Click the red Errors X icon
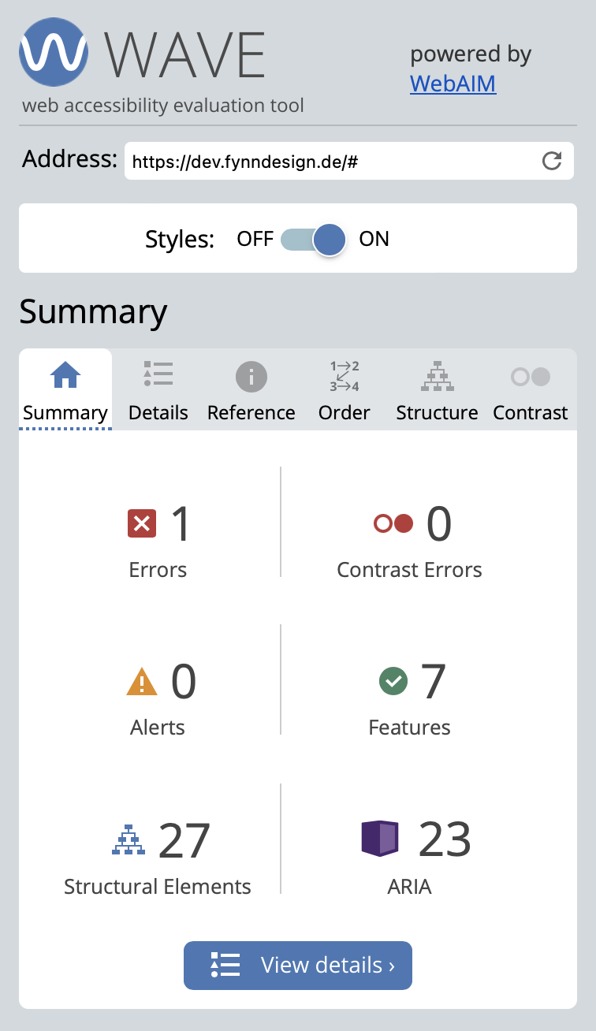Screen dimensions: 596x1031 (x=142, y=523)
